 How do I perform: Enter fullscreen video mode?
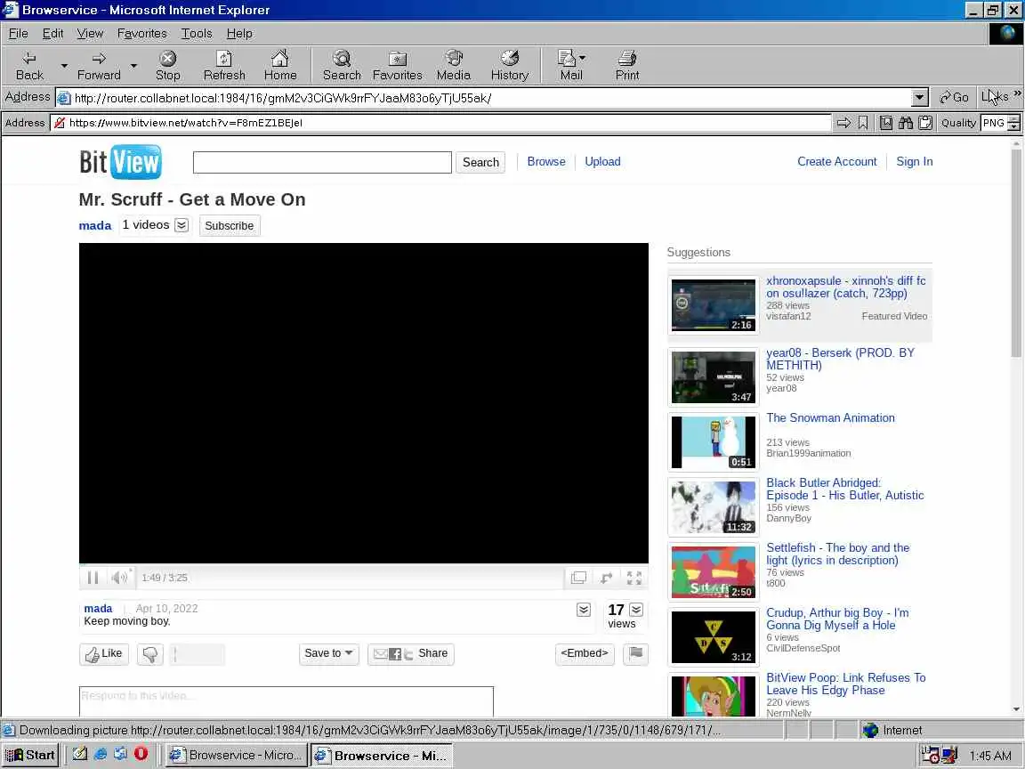(x=634, y=578)
